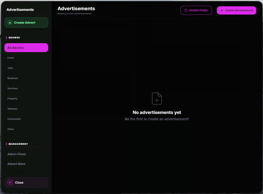Screen dimensions: 263x194
Task: Click the 'No advertisements yet' message
Action: [x=157, y=112]
